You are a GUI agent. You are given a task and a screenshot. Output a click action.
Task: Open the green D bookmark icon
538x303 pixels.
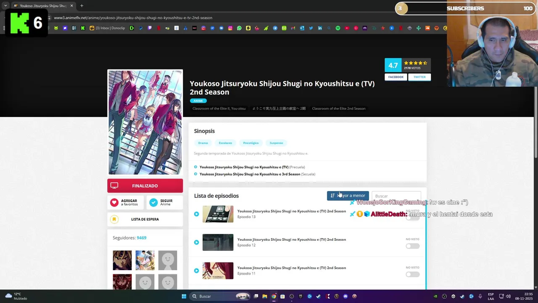click(132, 28)
